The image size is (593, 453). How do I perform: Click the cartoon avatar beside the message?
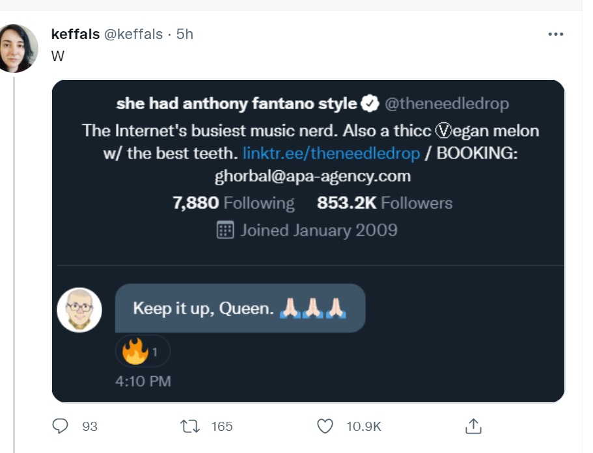tap(79, 310)
